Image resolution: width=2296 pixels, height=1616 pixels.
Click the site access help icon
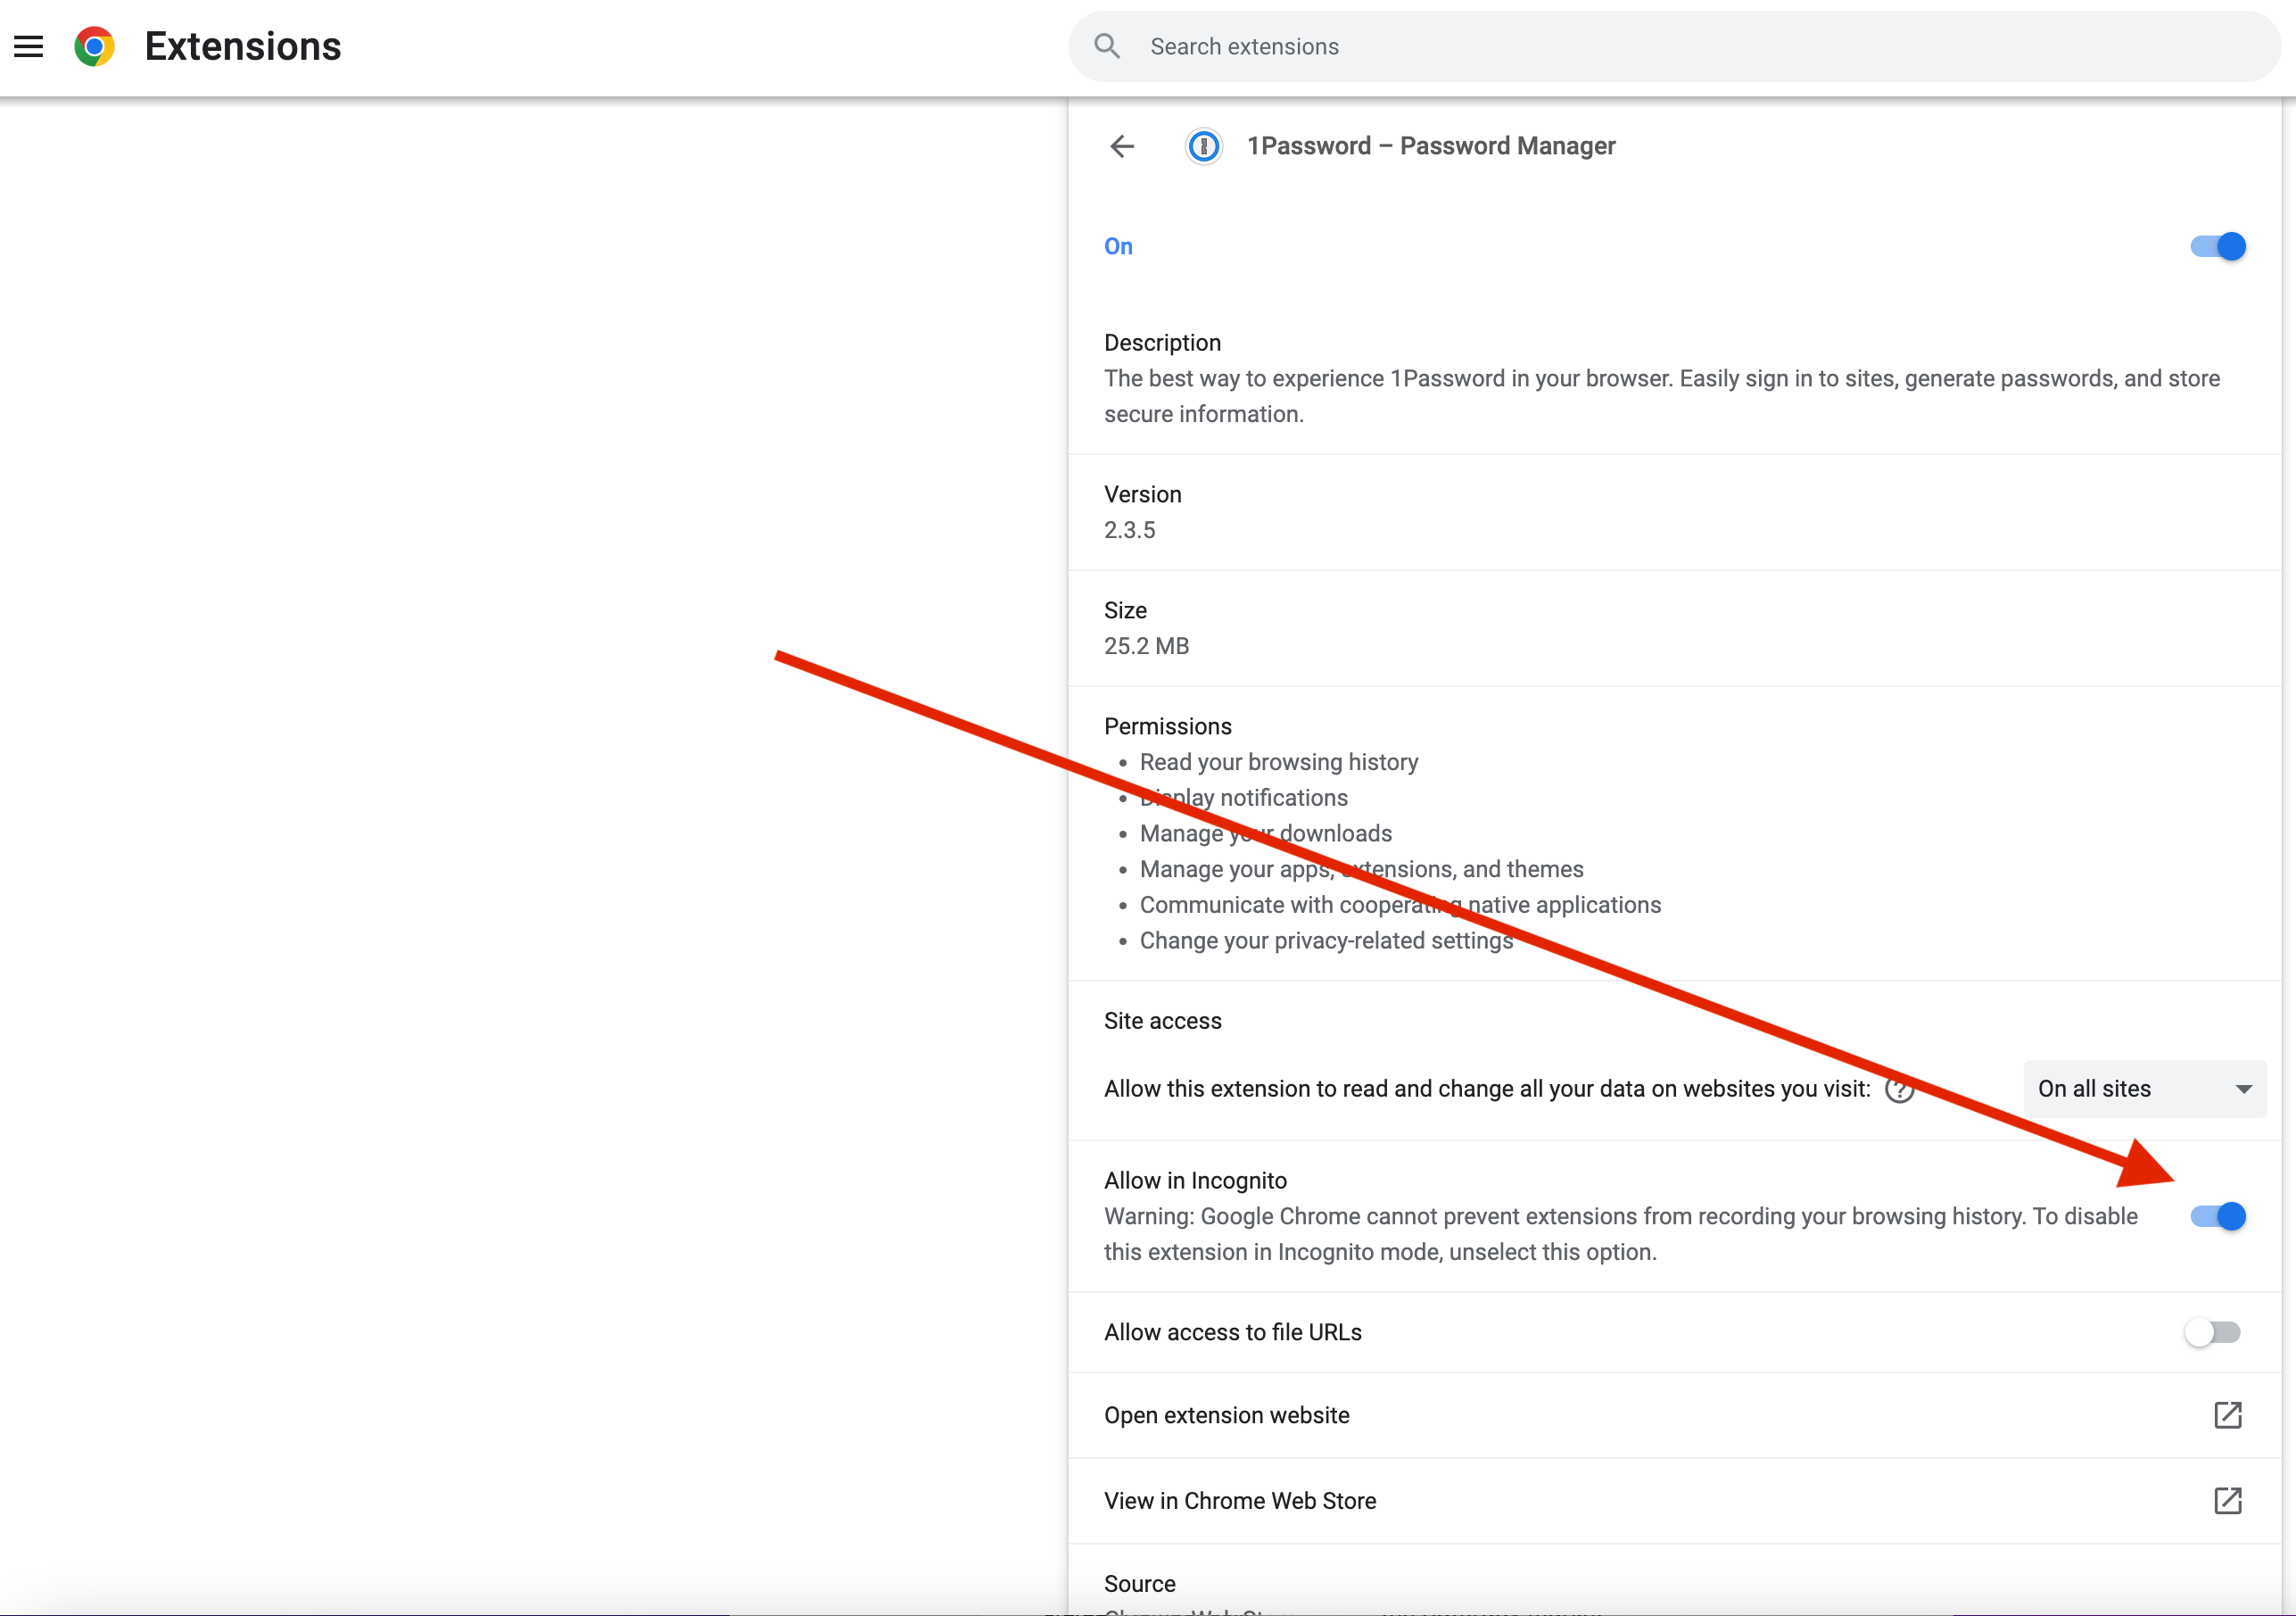[1899, 1089]
